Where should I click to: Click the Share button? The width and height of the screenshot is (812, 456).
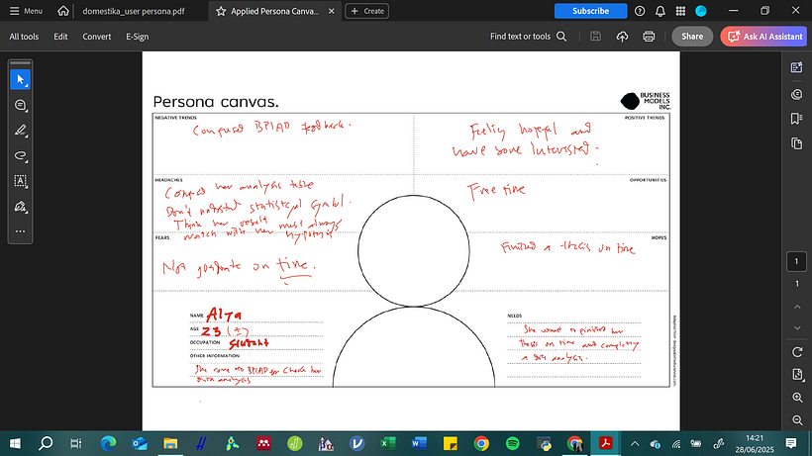(x=692, y=37)
